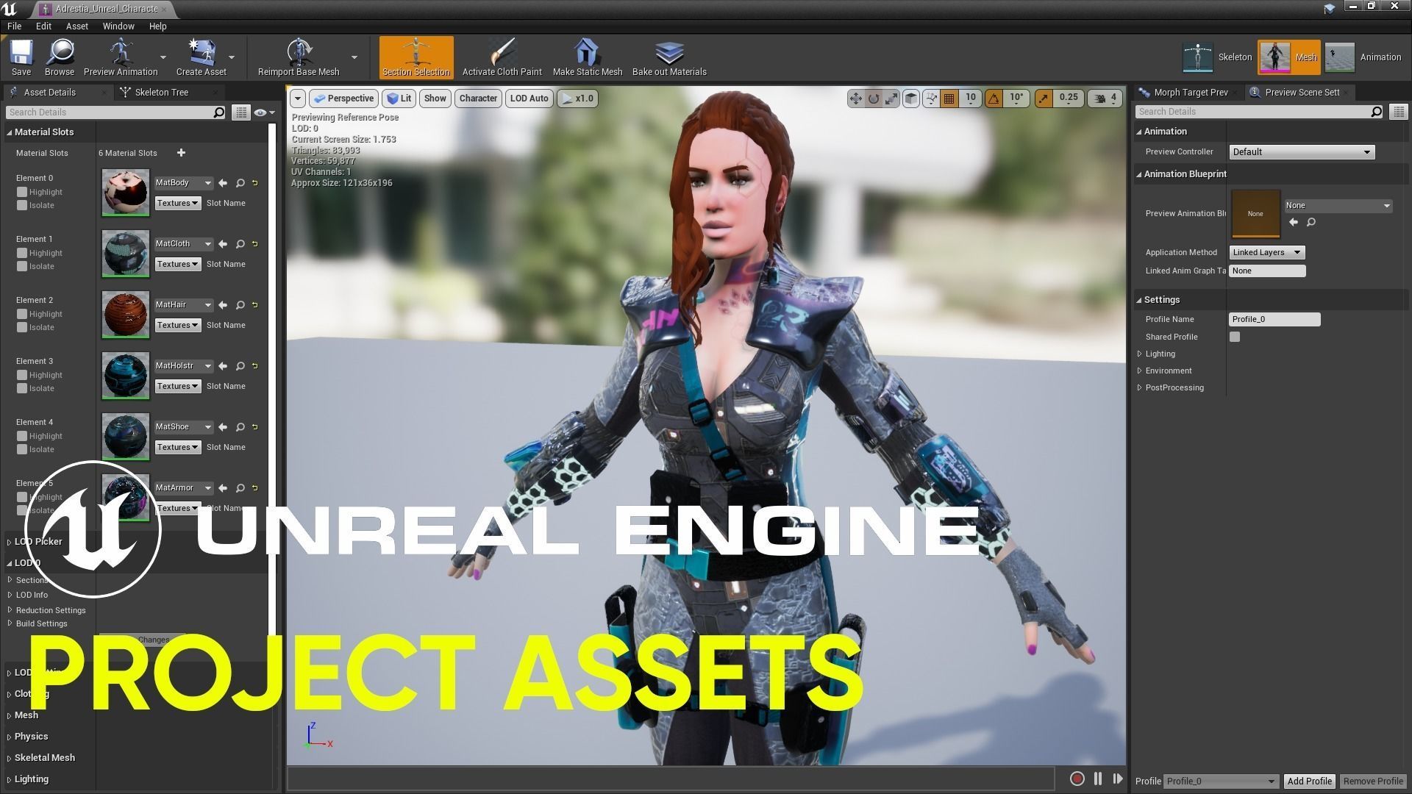1412x794 pixels.
Task: Open Preview Controller Default dropdown
Action: click(x=1302, y=152)
